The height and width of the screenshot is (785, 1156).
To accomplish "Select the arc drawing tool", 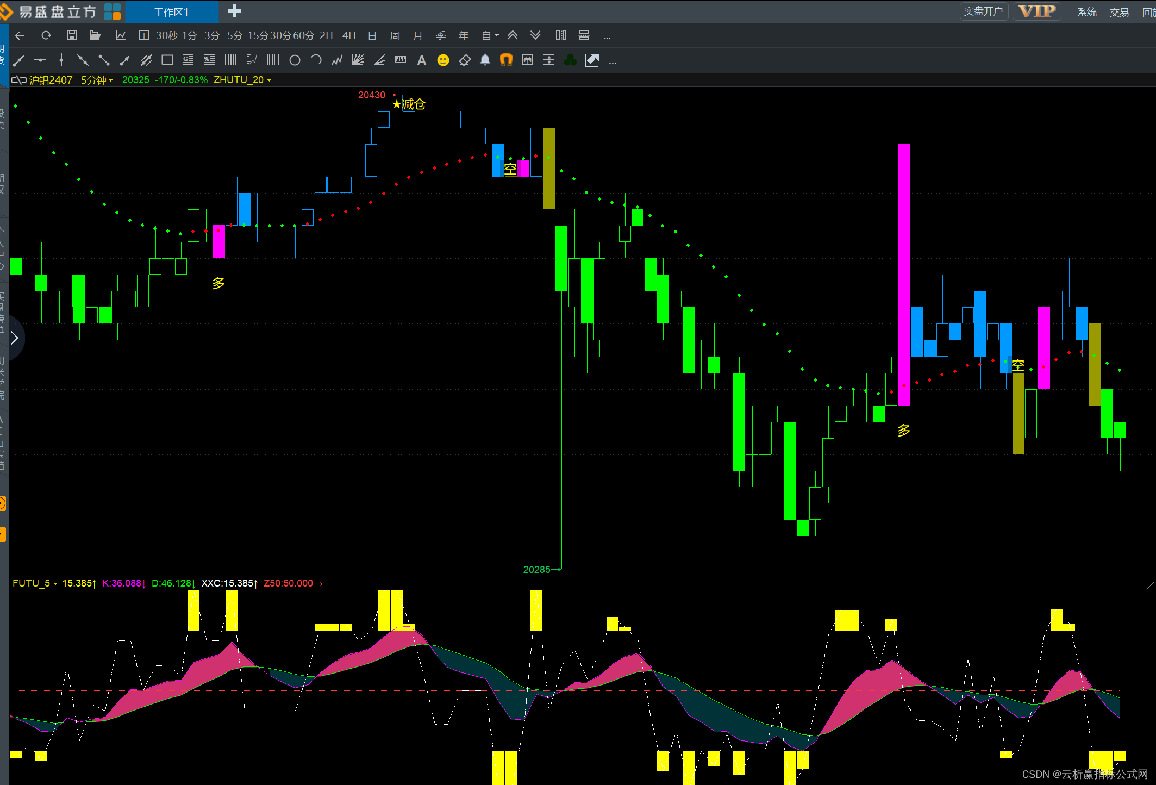I will pos(316,60).
